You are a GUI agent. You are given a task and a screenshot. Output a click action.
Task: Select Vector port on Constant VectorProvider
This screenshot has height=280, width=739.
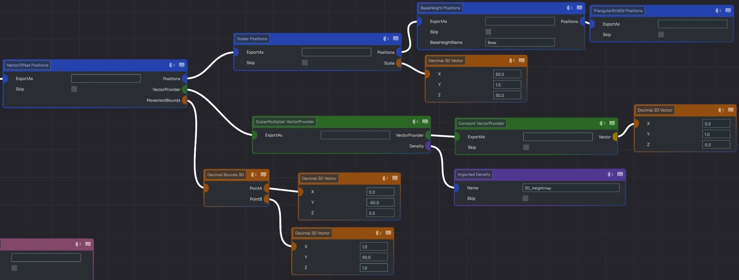pyautogui.click(x=615, y=137)
